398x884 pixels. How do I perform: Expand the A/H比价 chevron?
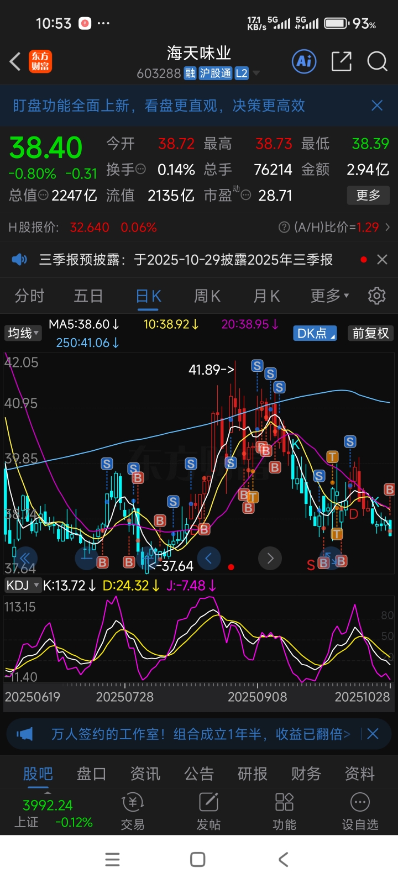point(387,227)
